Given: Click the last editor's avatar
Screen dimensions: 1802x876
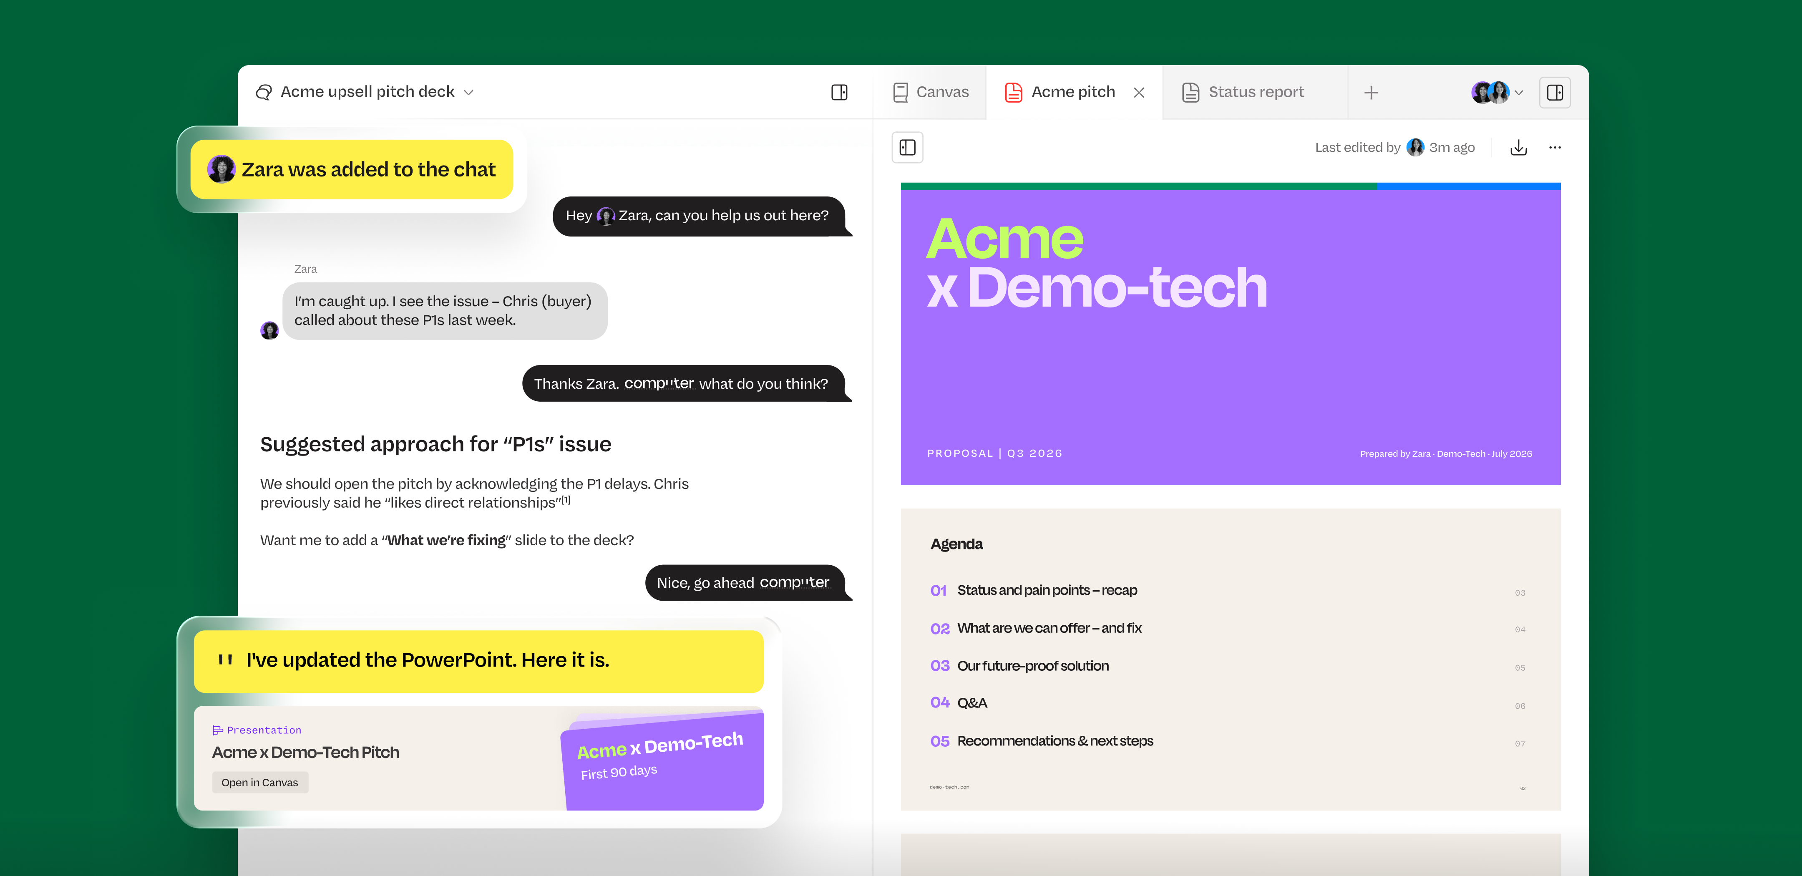Looking at the screenshot, I should tap(1415, 148).
